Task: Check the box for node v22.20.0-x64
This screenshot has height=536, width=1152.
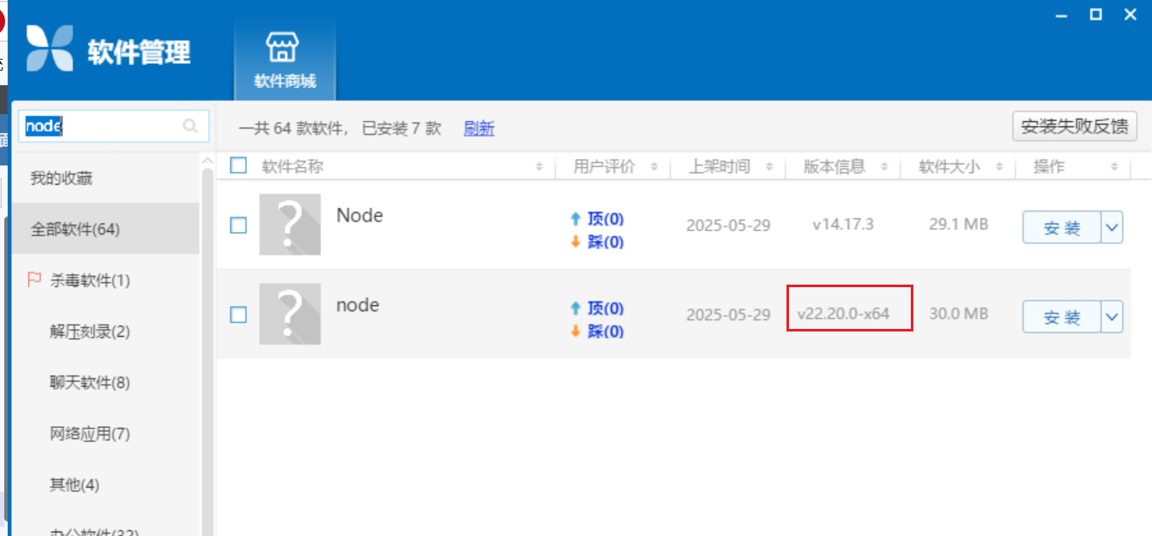Action: pos(239,314)
